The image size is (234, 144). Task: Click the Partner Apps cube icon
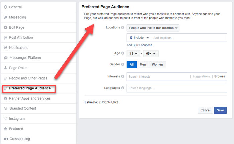click(x=6, y=98)
